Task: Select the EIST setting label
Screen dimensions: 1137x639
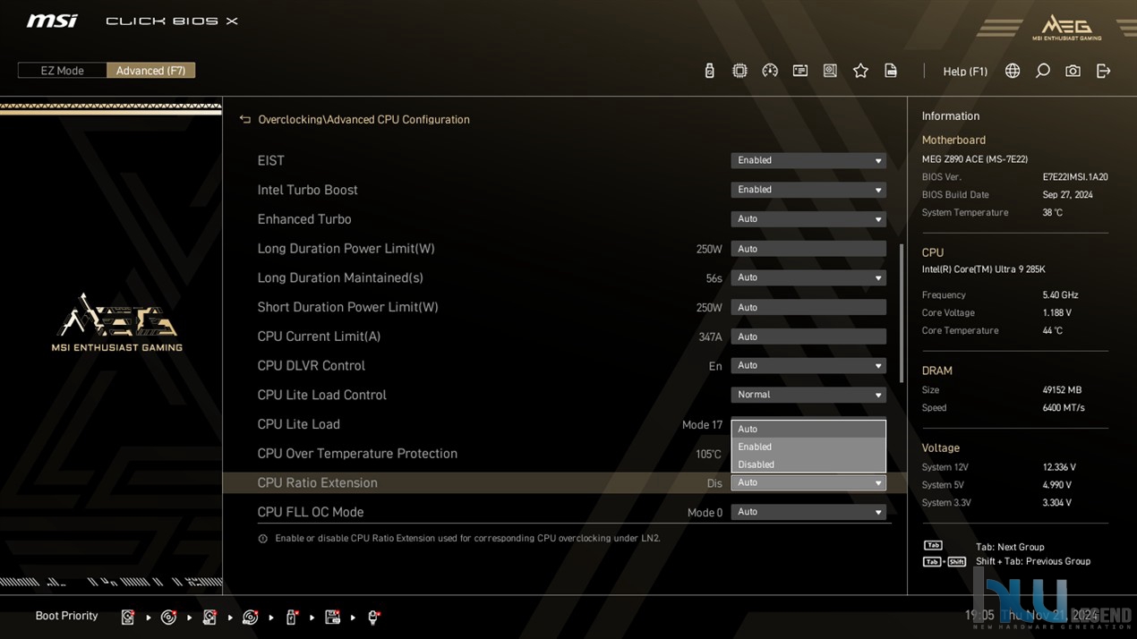Action: [270, 160]
